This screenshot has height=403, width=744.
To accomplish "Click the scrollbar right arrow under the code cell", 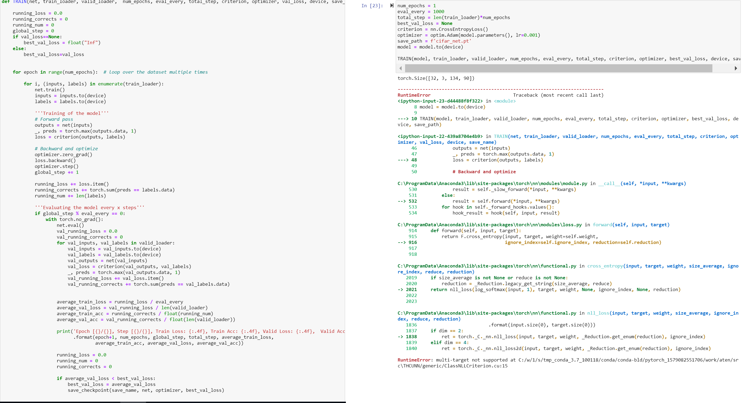I will pyautogui.click(x=736, y=69).
